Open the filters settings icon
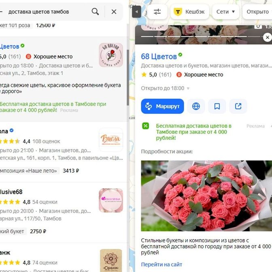Image resolution: width=272 pixels, height=272 pixels. click(157, 12)
